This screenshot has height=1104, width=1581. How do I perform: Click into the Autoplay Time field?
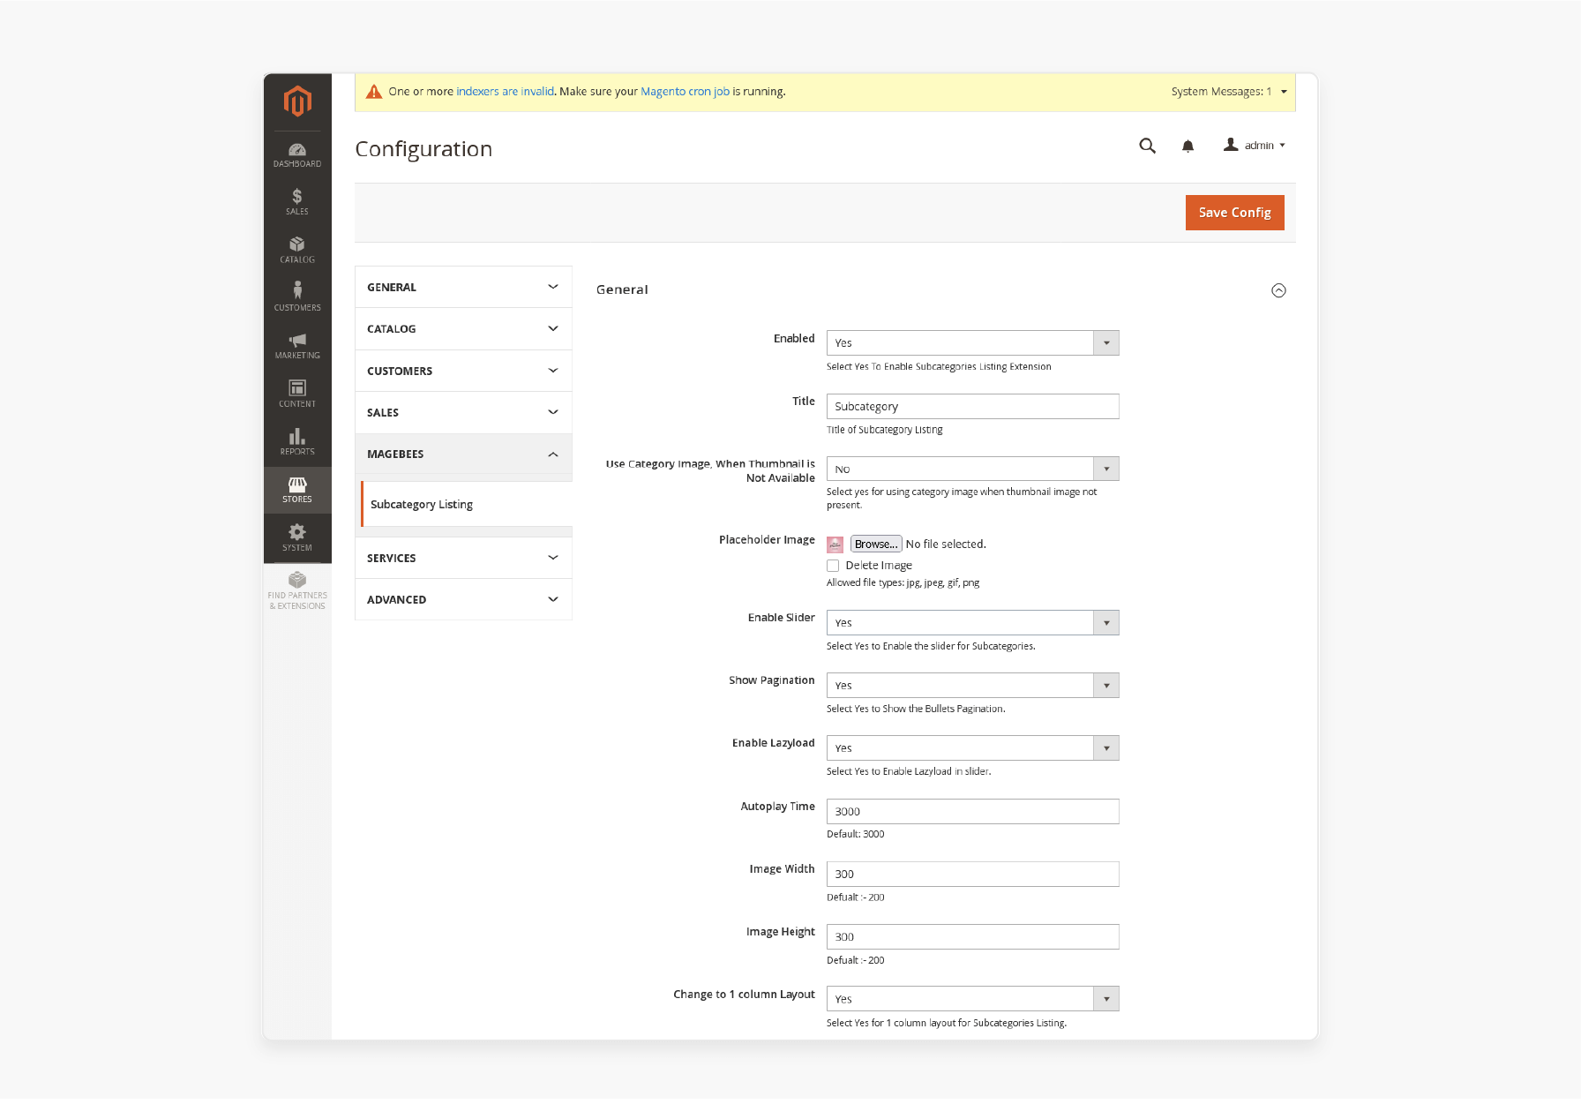tap(972, 812)
